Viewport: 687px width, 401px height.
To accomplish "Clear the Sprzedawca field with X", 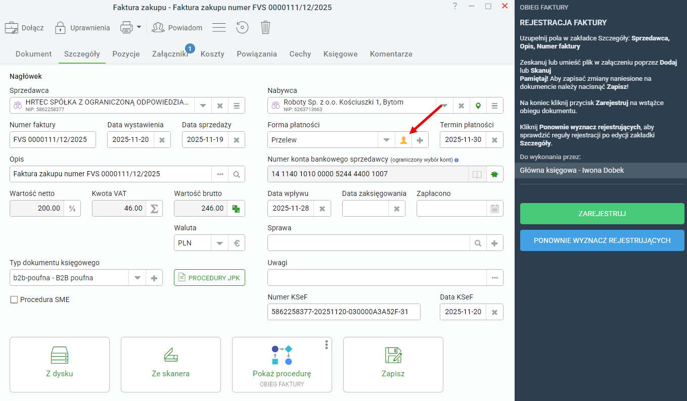I will [220, 106].
